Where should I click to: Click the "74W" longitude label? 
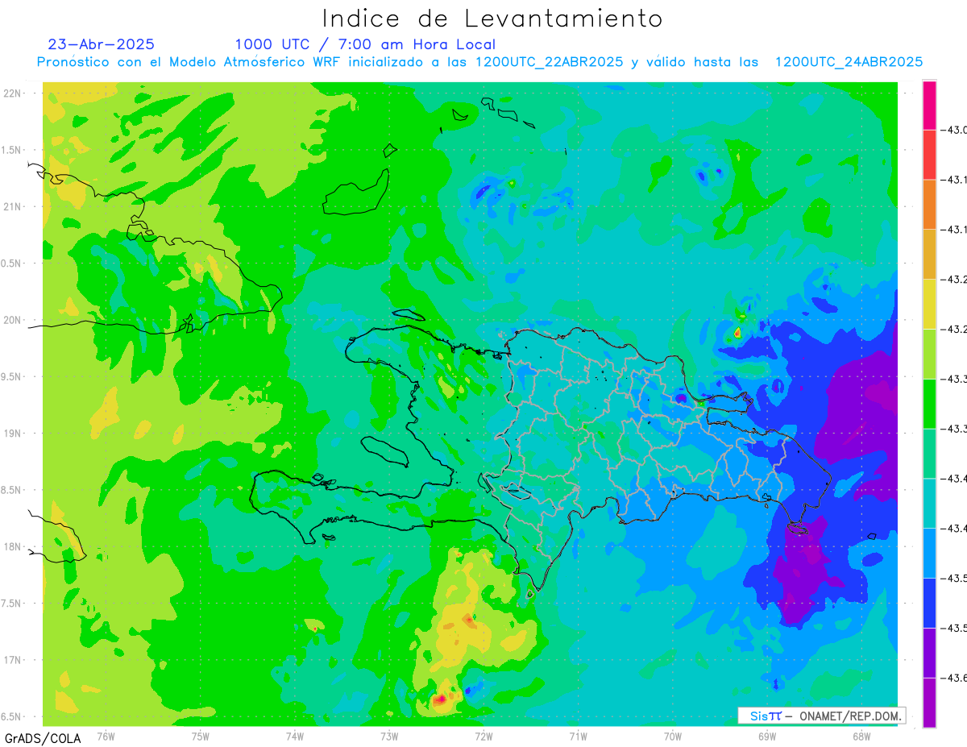pyautogui.click(x=295, y=736)
